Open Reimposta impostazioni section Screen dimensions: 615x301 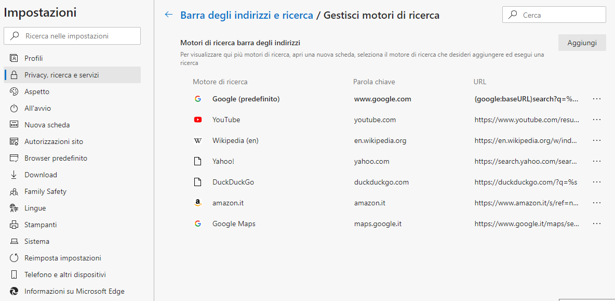coord(72,258)
